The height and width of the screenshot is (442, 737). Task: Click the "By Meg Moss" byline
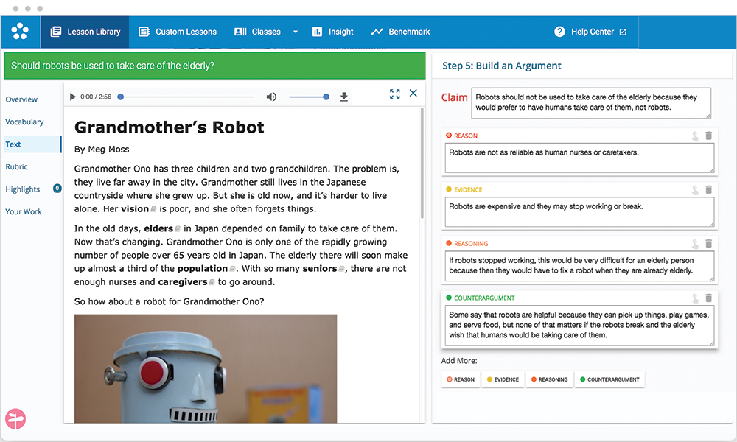pos(102,150)
